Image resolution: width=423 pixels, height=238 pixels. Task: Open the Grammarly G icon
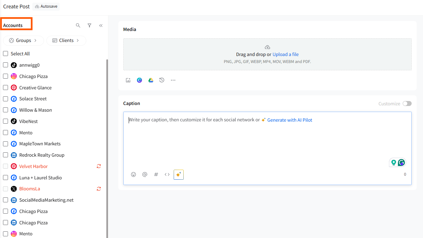pyautogui.click(x=401, y=163)
